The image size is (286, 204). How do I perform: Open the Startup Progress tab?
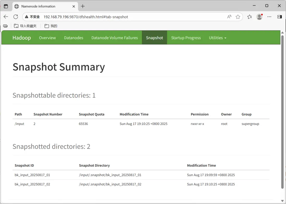(x=186, y=38)
